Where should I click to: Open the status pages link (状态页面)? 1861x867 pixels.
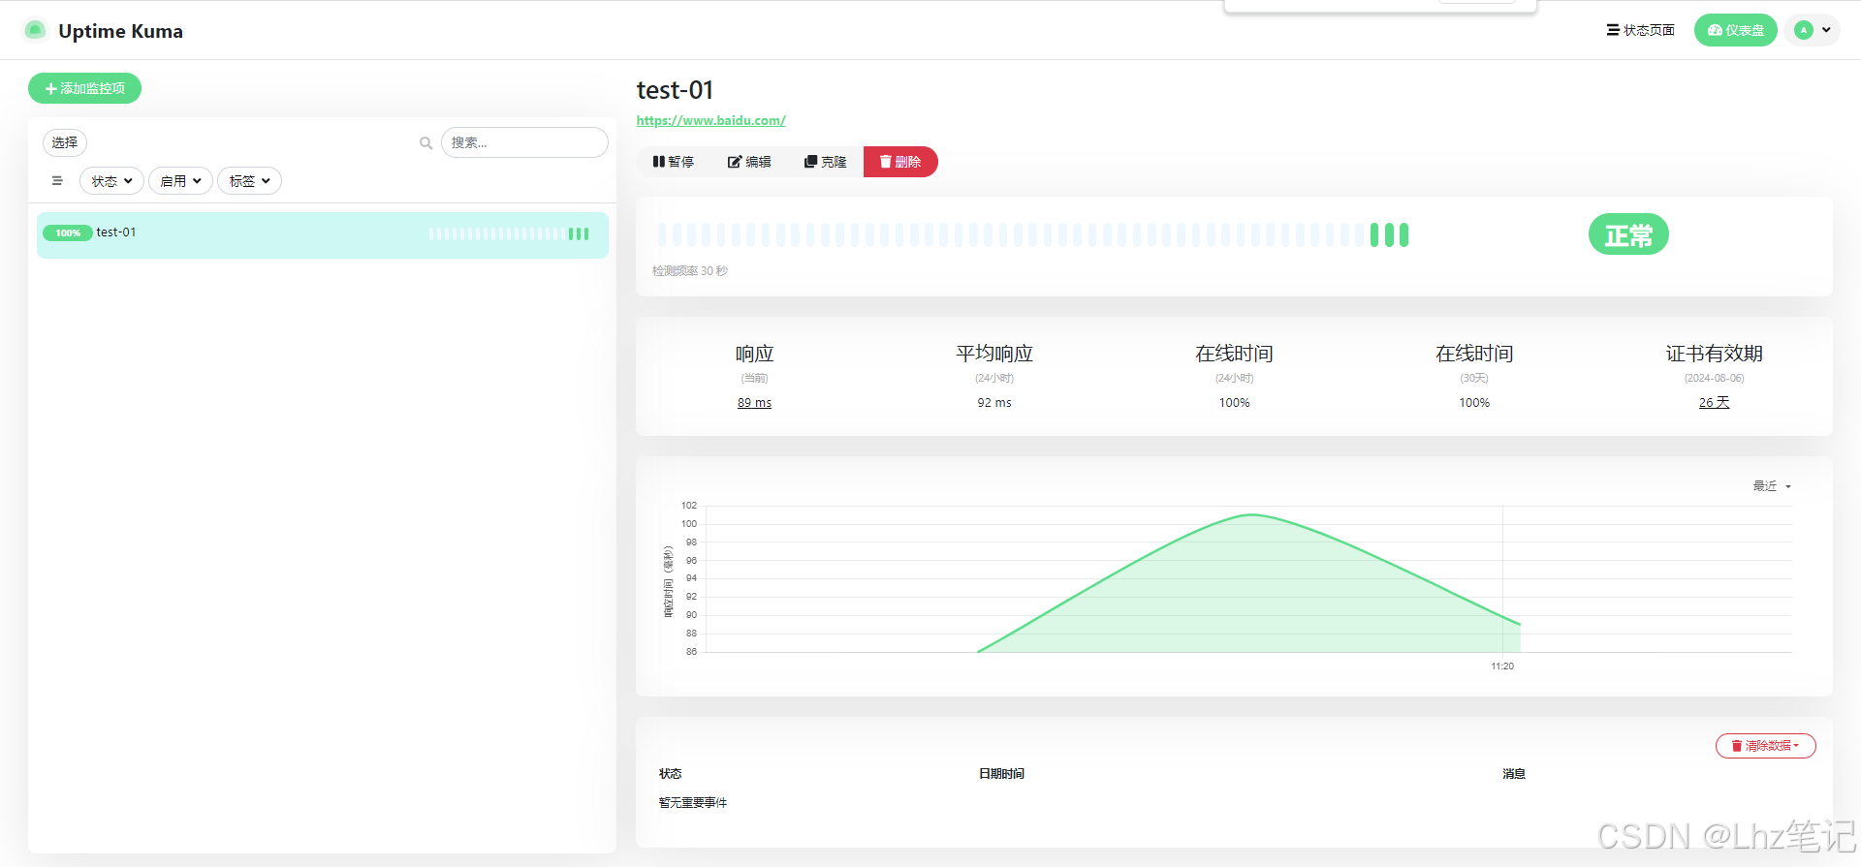(1640, 30)
